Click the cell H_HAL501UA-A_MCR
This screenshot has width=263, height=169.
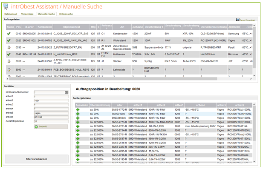pos(65,54)
